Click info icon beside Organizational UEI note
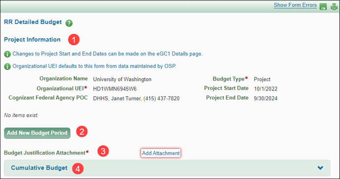 point(7,67)
